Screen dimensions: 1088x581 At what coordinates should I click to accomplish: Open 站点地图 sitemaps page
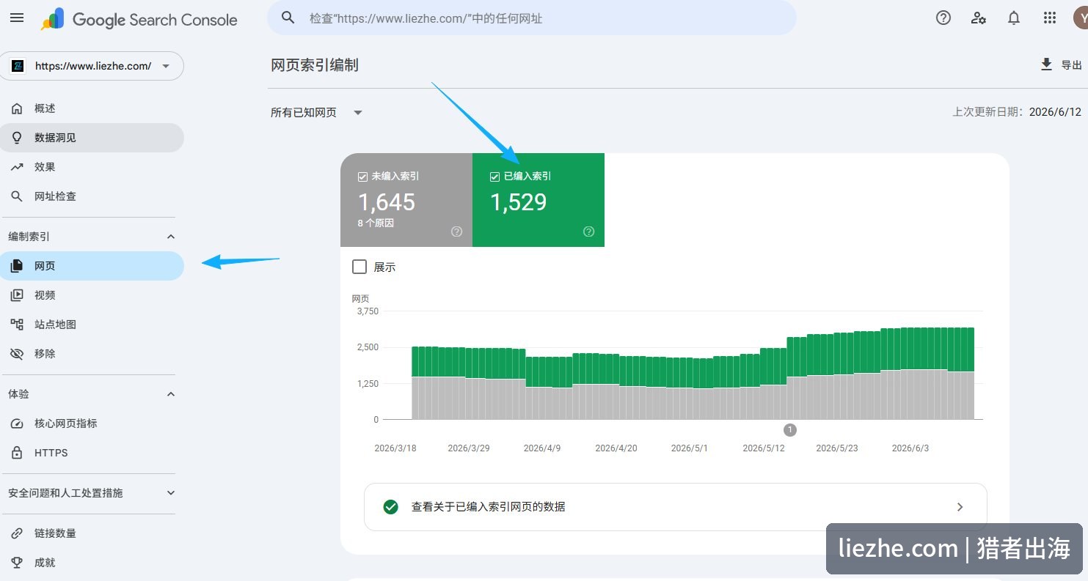point(92,325)
